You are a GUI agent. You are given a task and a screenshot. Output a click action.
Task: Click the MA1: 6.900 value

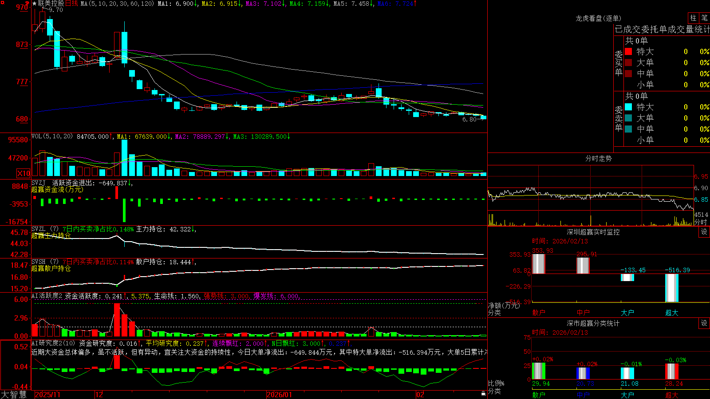(177, 4)
